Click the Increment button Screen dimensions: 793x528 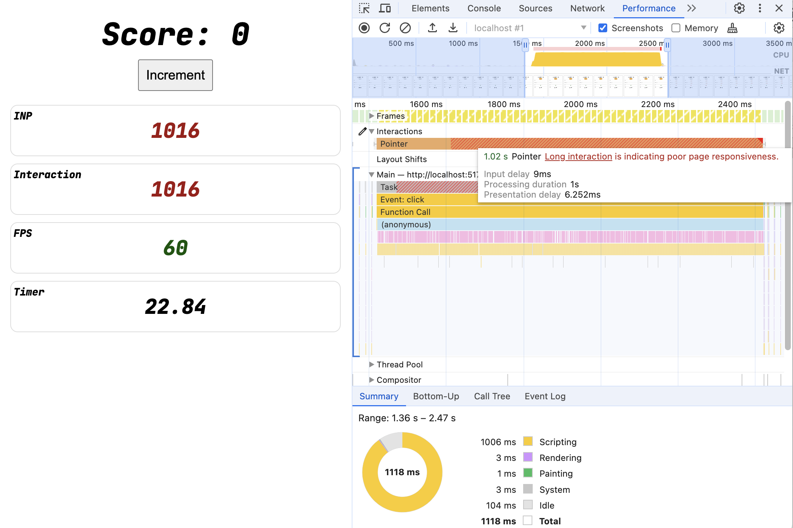tap(175, 74)
